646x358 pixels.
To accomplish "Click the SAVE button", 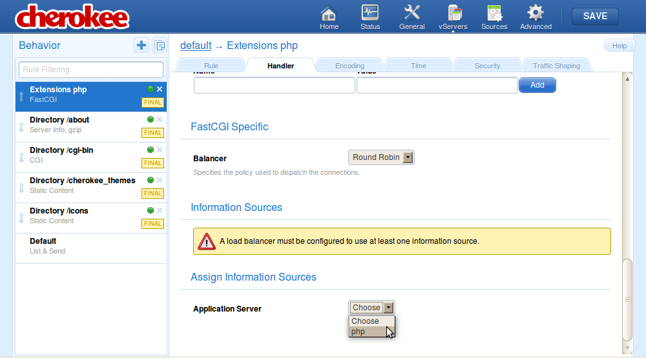I will coord(595,16).
